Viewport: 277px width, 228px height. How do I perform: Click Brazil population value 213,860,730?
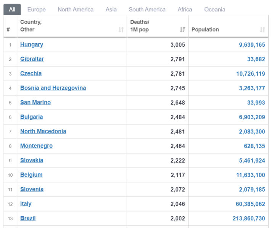coord(248,218)
